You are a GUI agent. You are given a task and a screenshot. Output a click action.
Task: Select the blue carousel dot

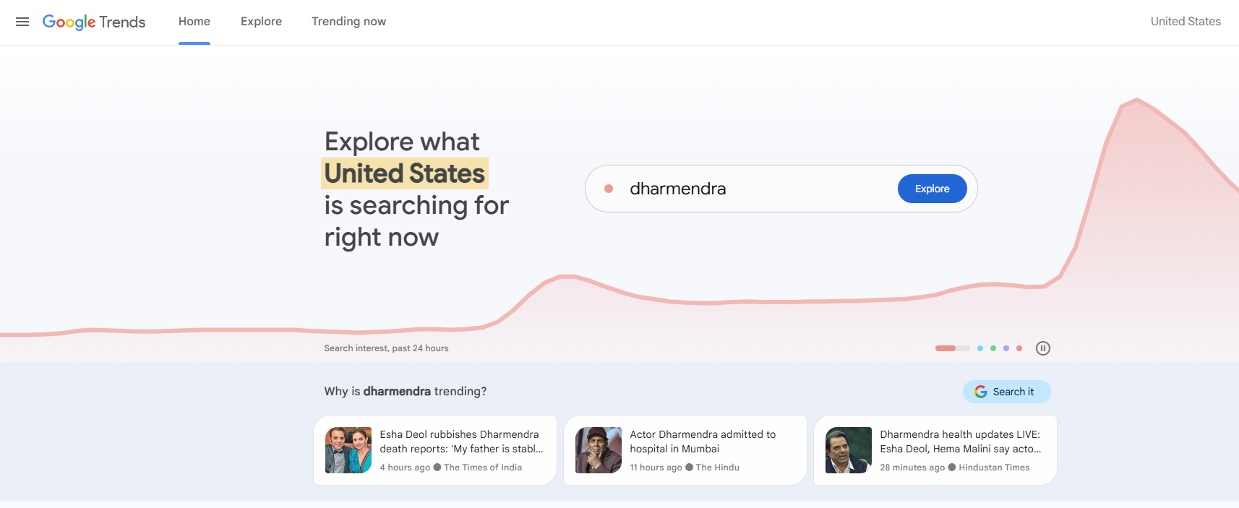coord(980,348)
